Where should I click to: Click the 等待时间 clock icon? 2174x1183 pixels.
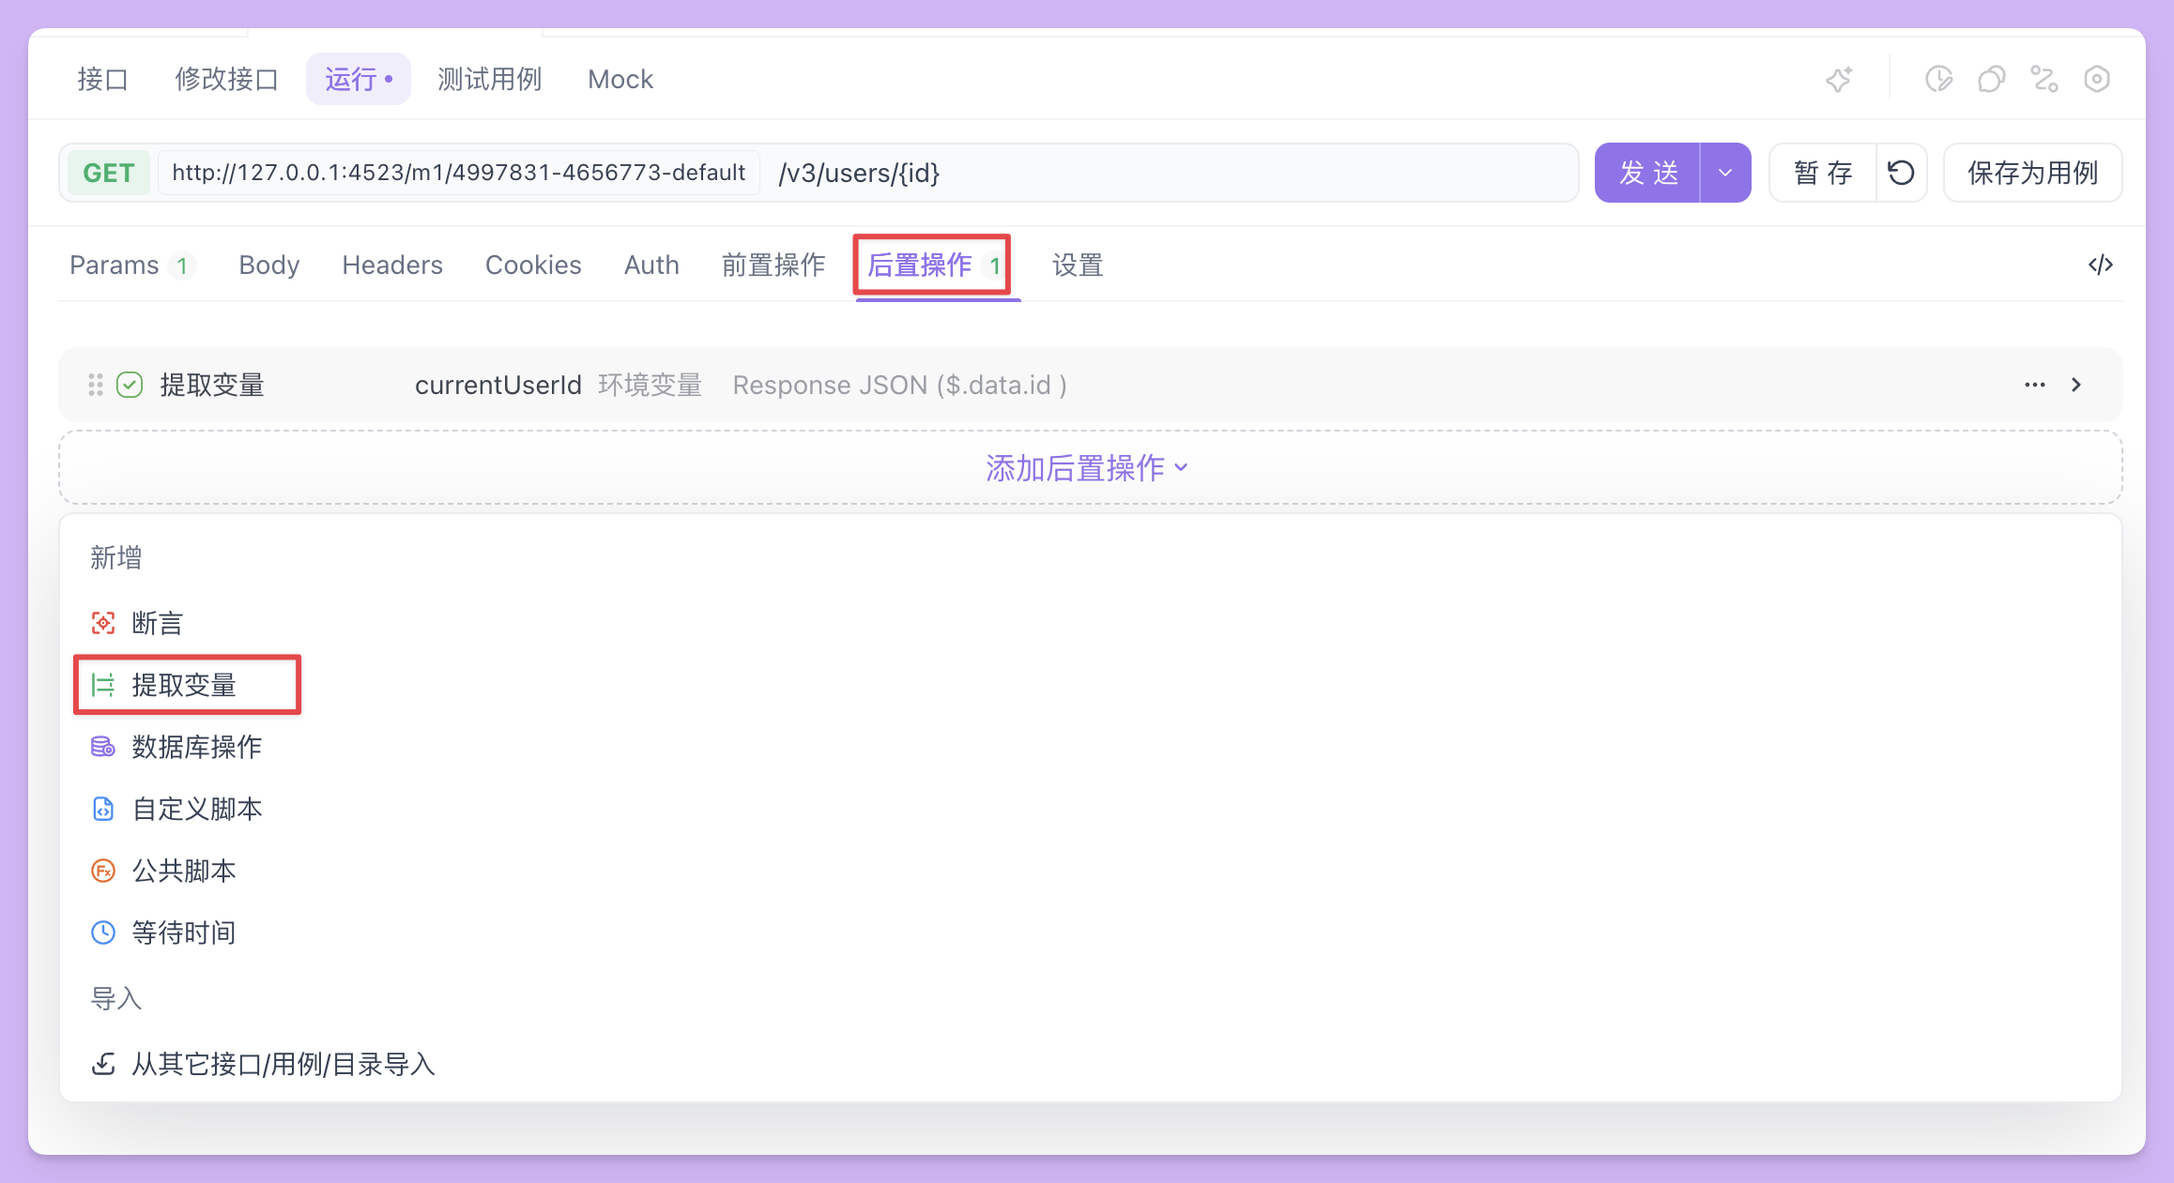[x=103, y=933]
